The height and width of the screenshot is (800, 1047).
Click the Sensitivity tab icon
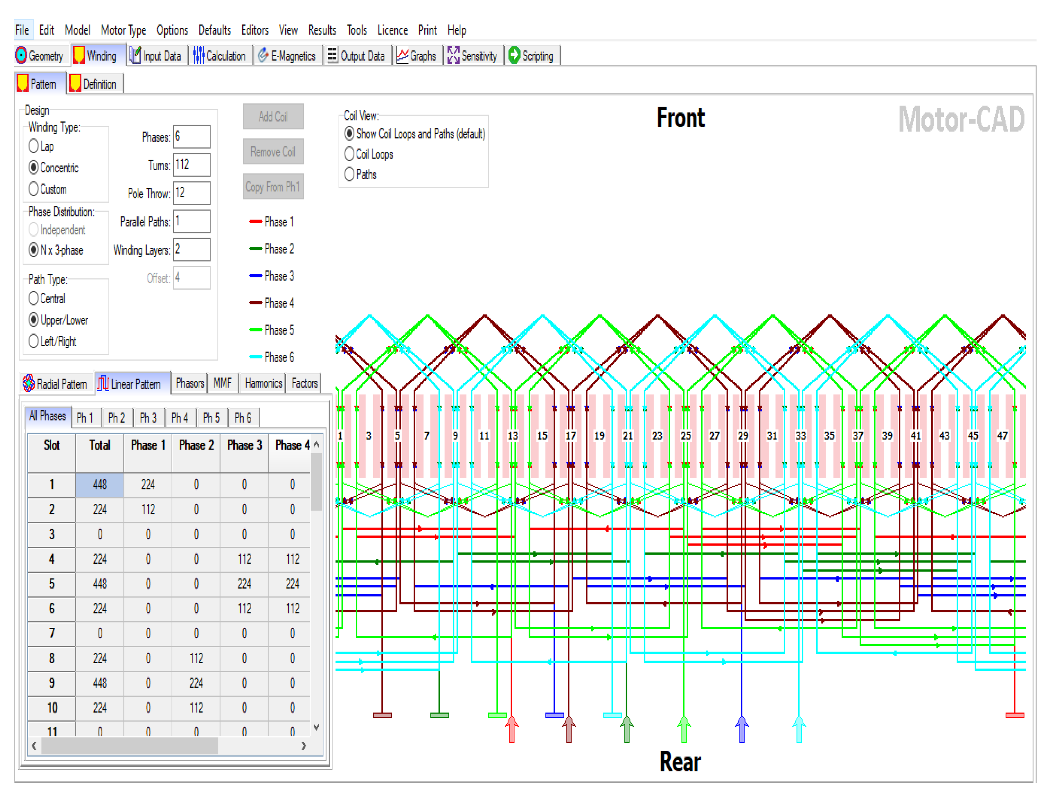pyautogui.click(x=453, y=56)
